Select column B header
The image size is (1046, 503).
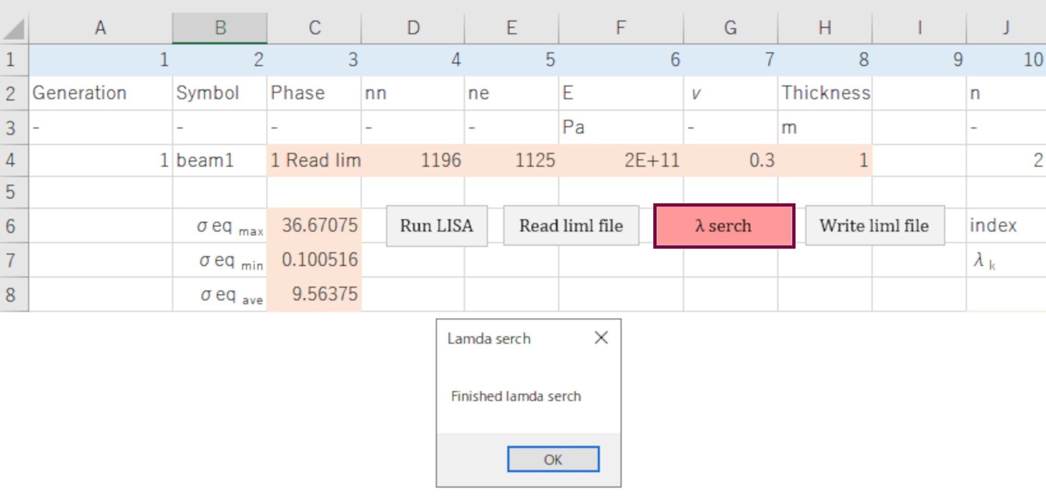[220, 28]
